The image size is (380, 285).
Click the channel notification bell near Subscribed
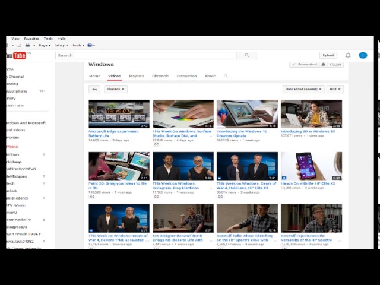coord(323,65)
